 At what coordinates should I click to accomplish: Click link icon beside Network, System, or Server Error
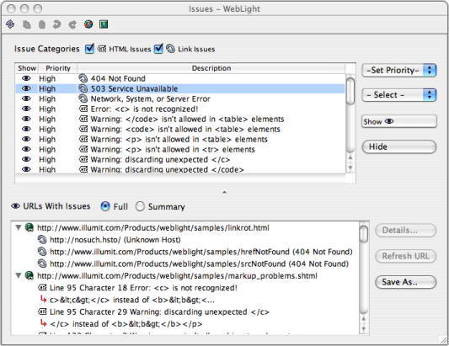pyautogui.click(x=83, y=98)
